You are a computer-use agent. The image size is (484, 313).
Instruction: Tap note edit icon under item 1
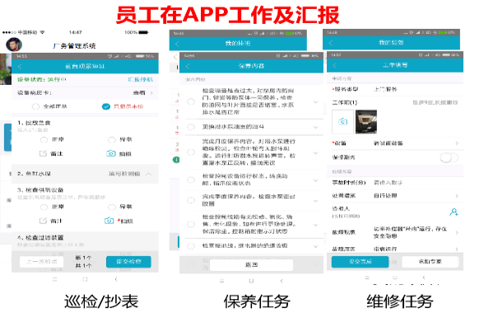43,153
